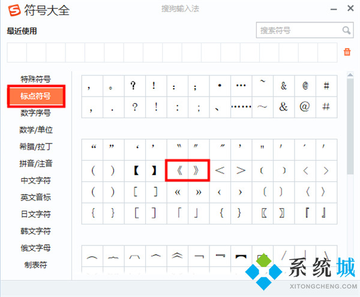Open the 特殊符号 category
This screenshot has height=297, width=360.
pyautogui.click(x=35, y=79)
